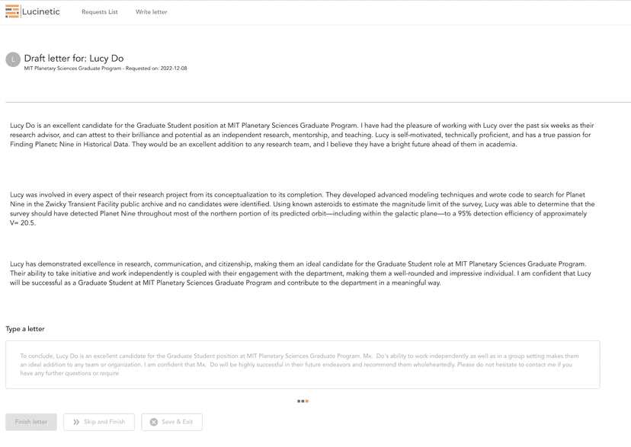Screen dimensions: 631x447
Task: Click the Lucinetic logo icon
Action: tap(11, 11)
